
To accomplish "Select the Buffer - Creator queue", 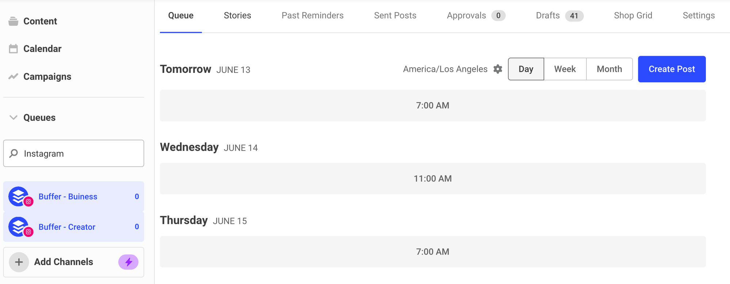I will (67, 227).
